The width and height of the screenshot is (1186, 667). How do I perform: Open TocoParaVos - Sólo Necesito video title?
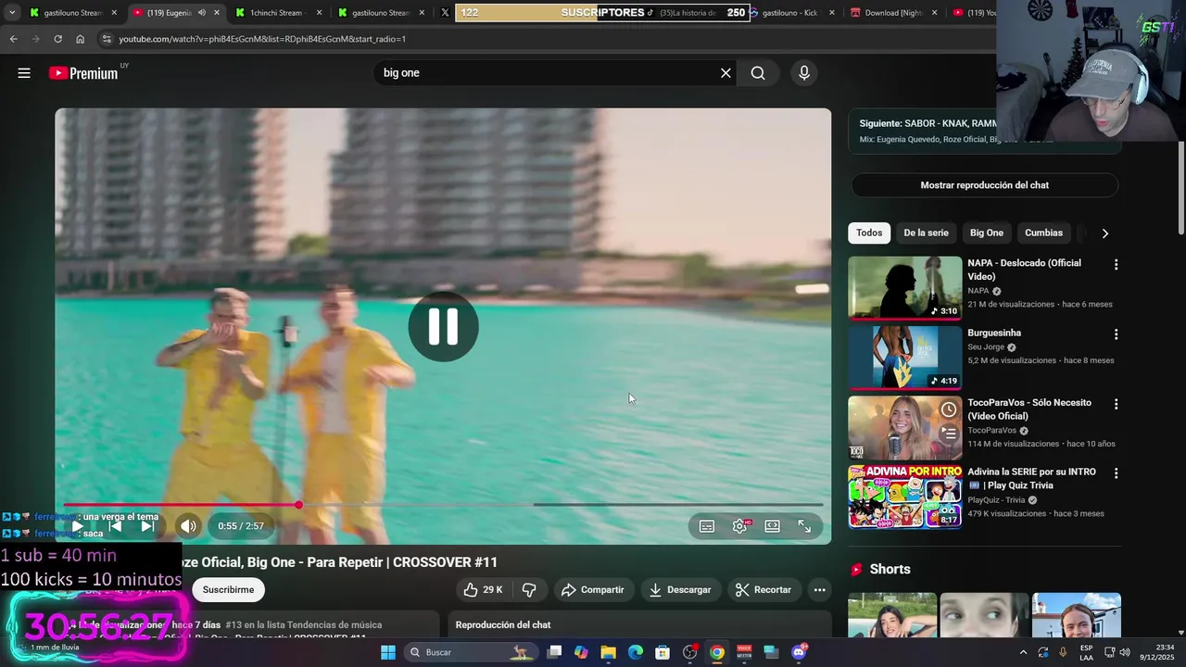click(1029, 409)
